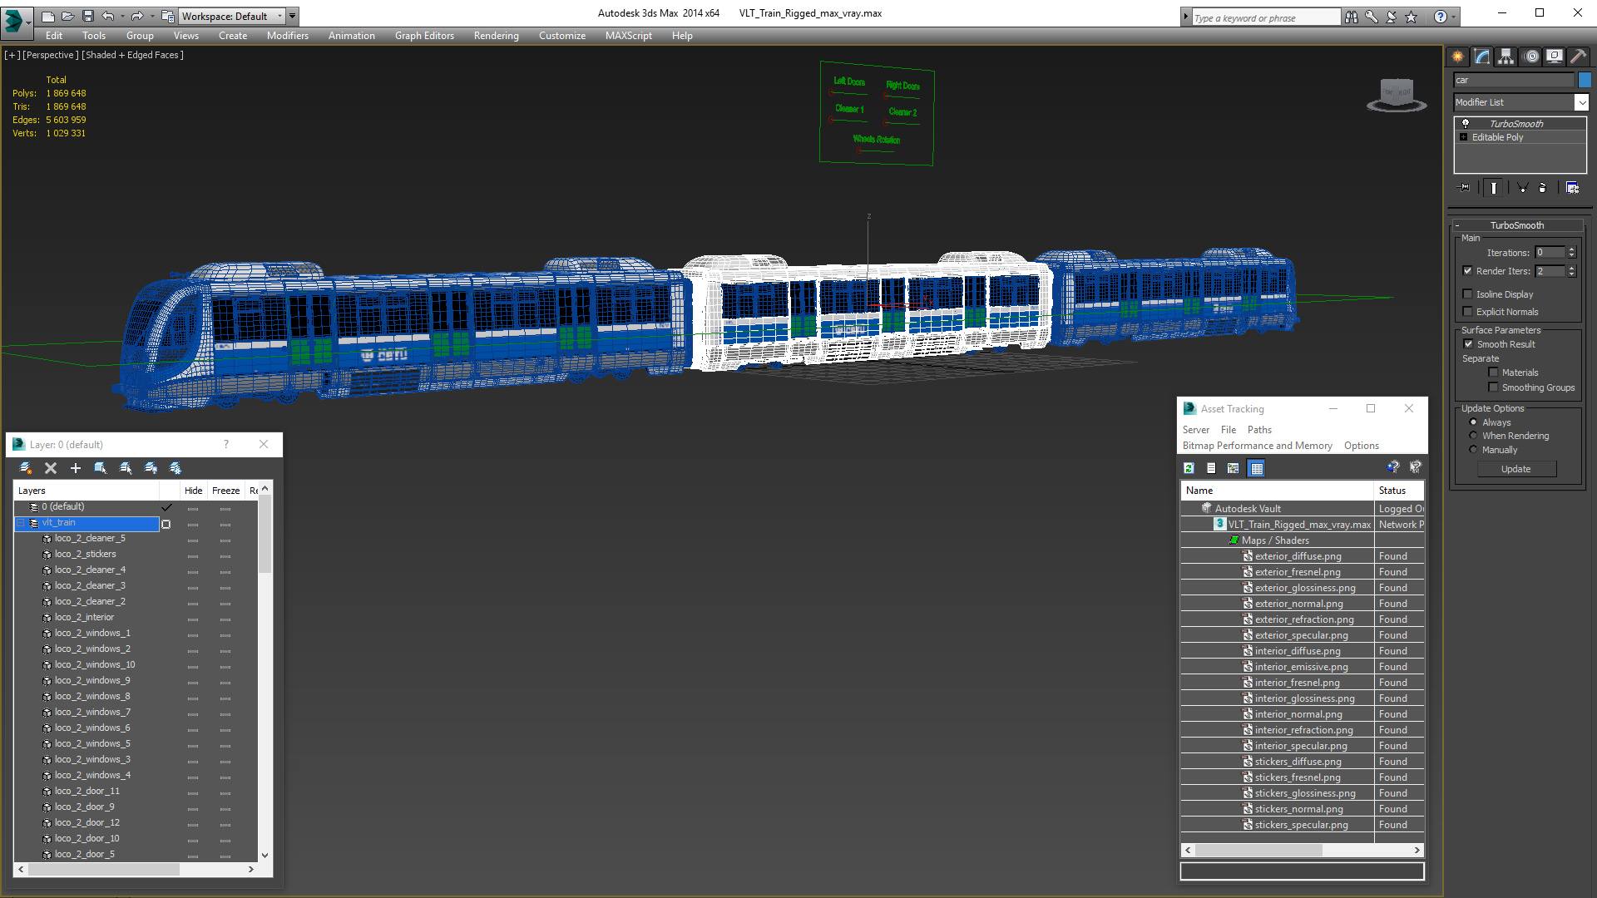Open the Modifiers menu
This screenshot has width=1597, height=898.
[288, 36]
